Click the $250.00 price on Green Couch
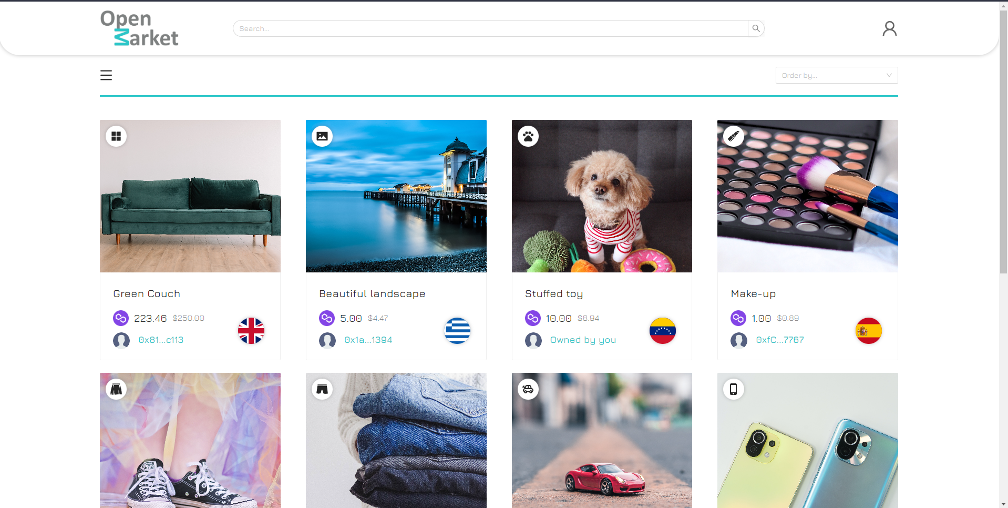 [x=188, y=318]
